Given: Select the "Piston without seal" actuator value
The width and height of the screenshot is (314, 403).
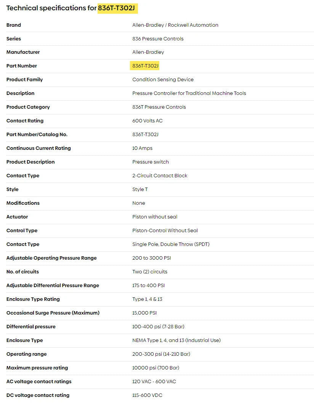Looking at the screenshot, I should coord(155,217).
